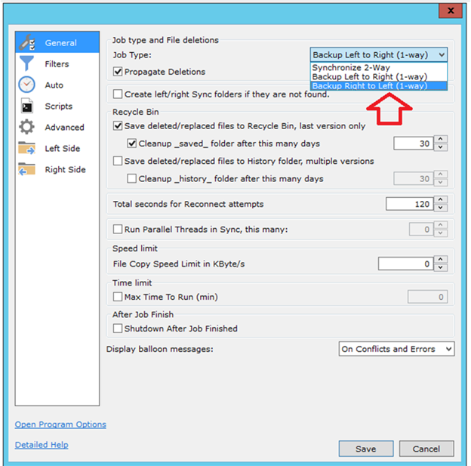Click the General wrench icon in sidebar

click(26, 42)
